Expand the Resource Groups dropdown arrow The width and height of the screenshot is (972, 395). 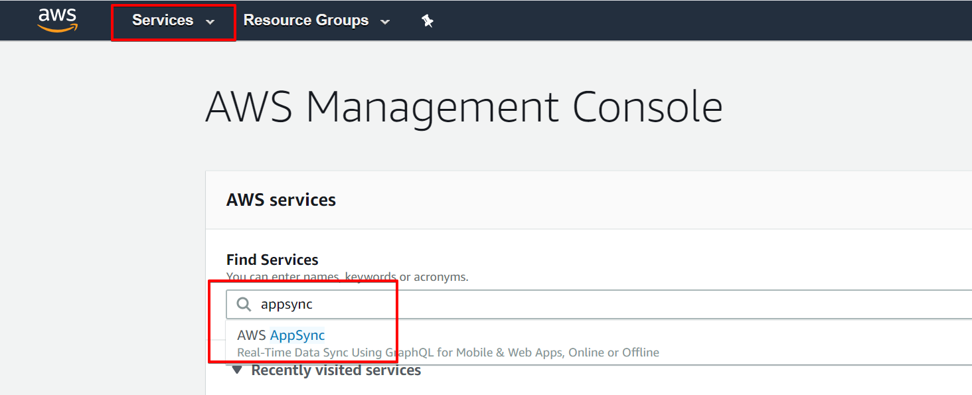pyautogui.click(x=385, y=21)
